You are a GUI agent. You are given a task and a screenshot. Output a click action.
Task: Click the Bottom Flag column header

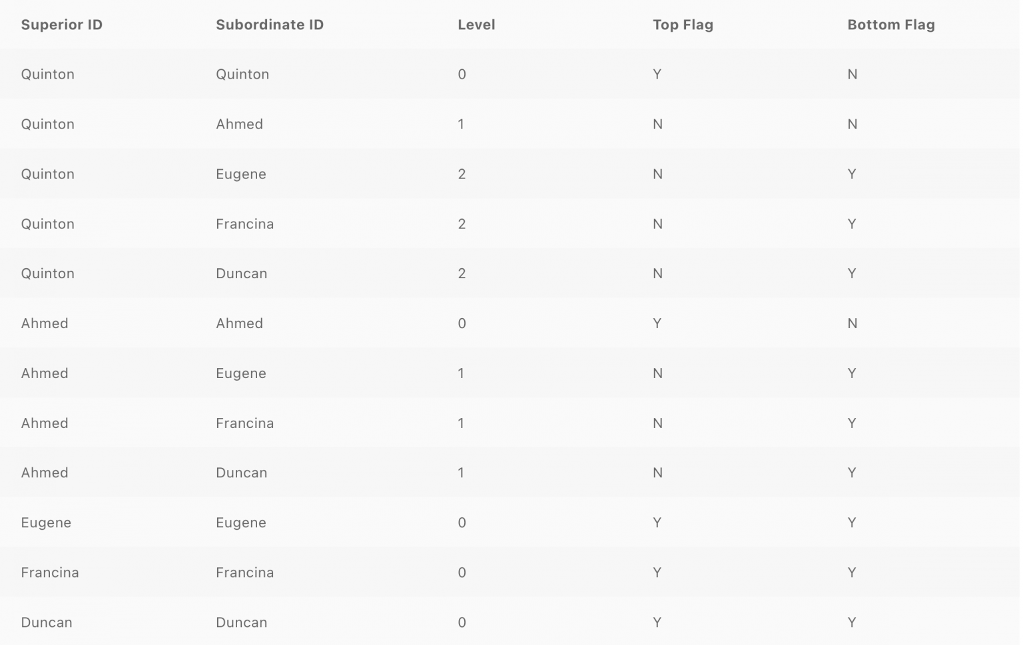(890, 25)
